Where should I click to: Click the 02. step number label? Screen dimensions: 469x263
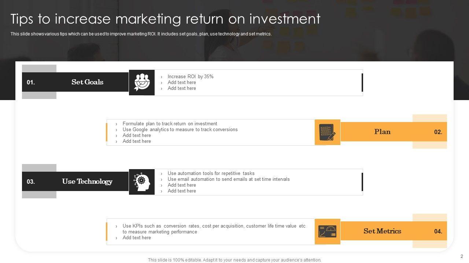pos(438,132)
